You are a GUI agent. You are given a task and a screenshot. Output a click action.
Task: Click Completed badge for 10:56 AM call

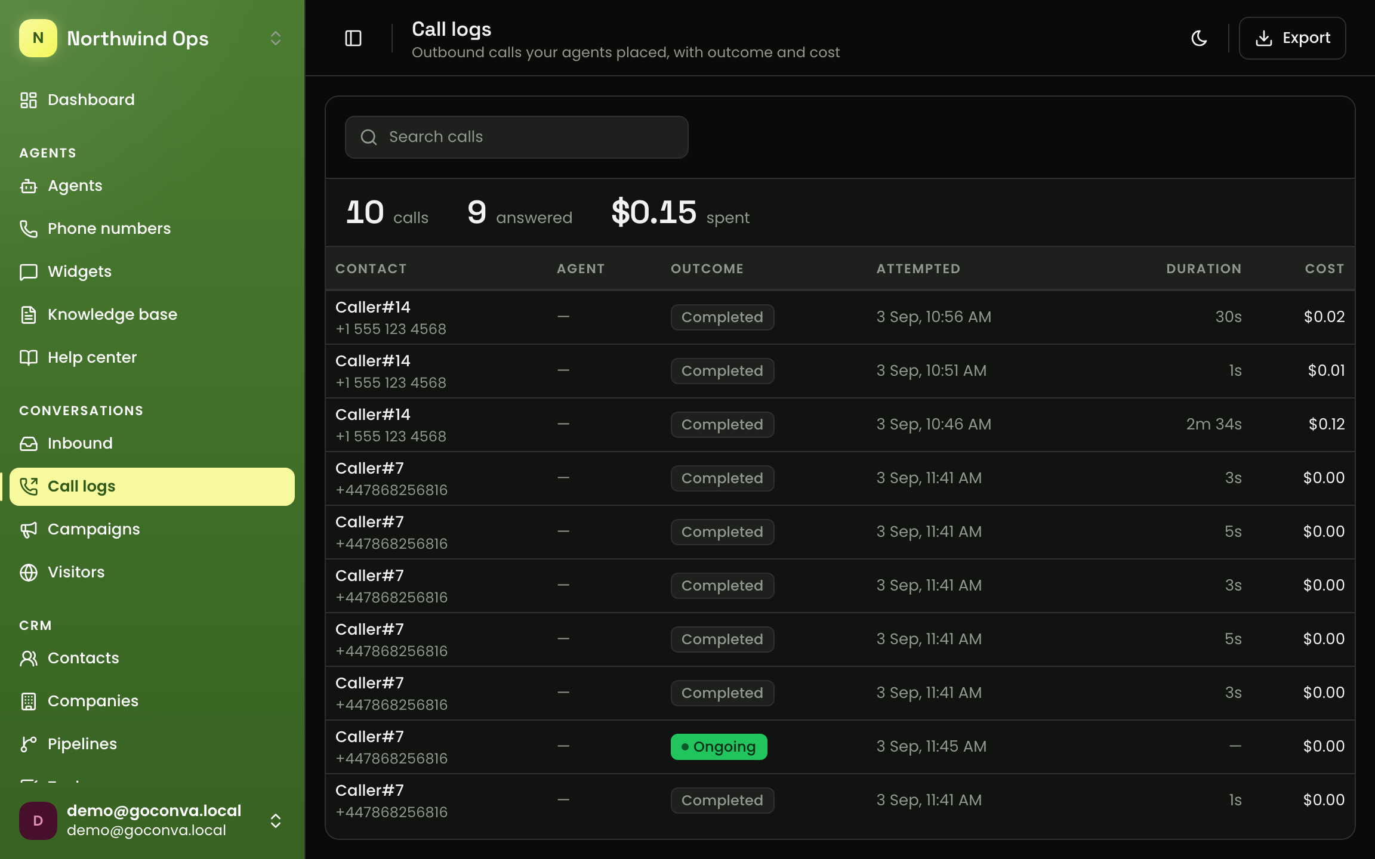[722, 317]
